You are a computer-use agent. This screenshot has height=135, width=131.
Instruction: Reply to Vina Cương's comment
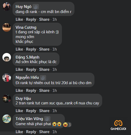coord(31,49)
